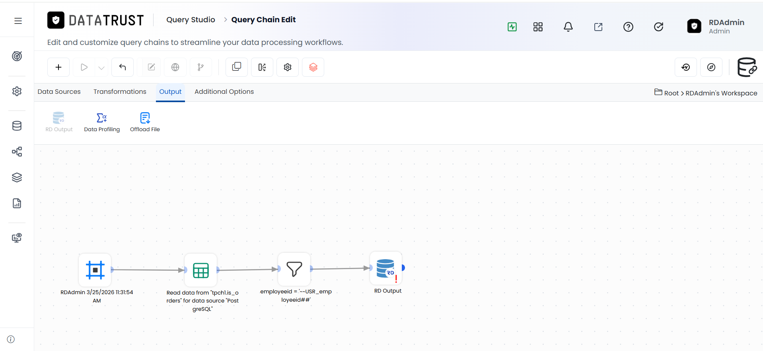Expand the run button dropdown arrow

(101, 68)
